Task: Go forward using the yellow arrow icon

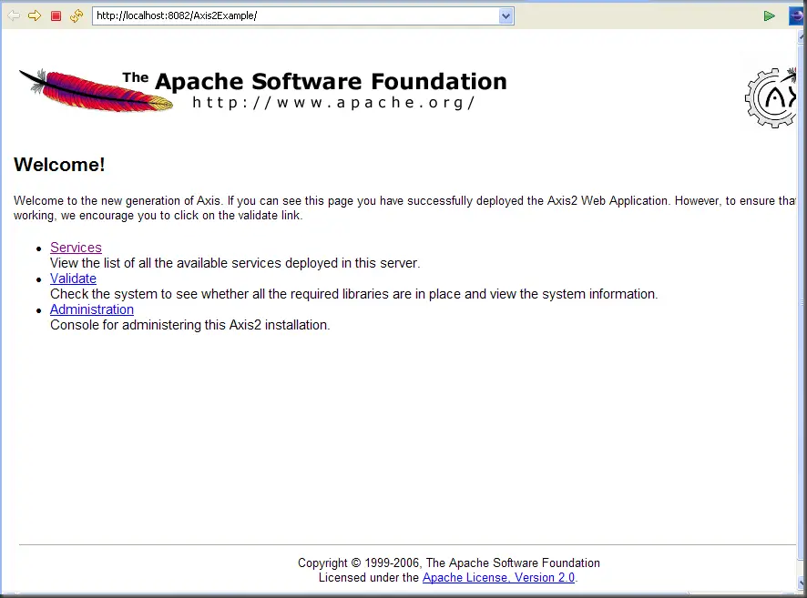Action: pos(35,15)
